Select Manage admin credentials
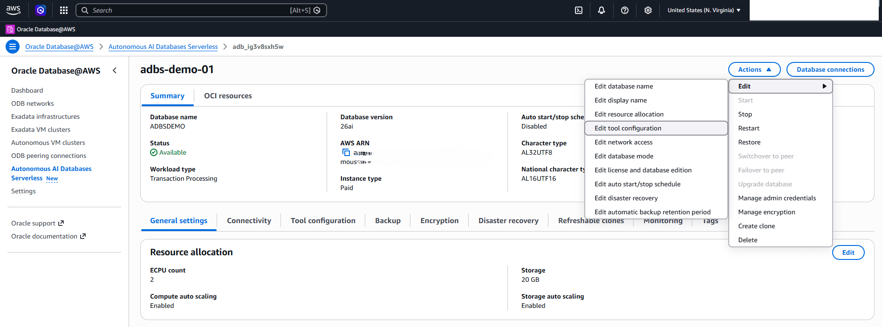Viewport: 882px width, 327px height. click(780, 198)
